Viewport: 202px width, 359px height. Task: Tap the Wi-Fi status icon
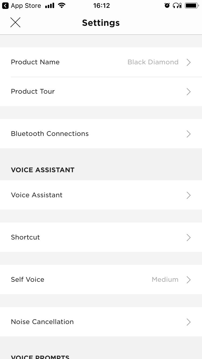(62, 6)
